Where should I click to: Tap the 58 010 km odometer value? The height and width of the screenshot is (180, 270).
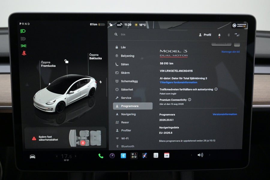[166, 63]
